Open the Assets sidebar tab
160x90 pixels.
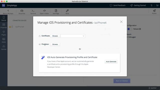pos(4,40)
